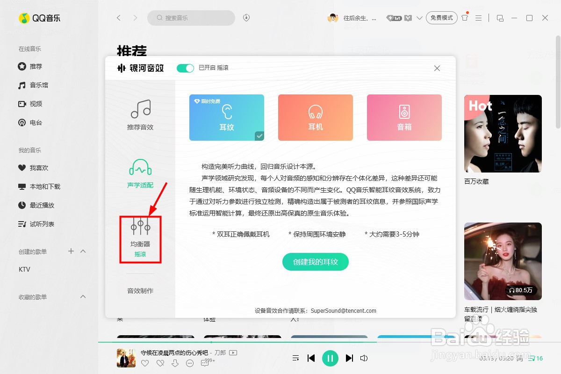Select the 音箱 speaker card

pyautogui.click(x=404, y=117)
